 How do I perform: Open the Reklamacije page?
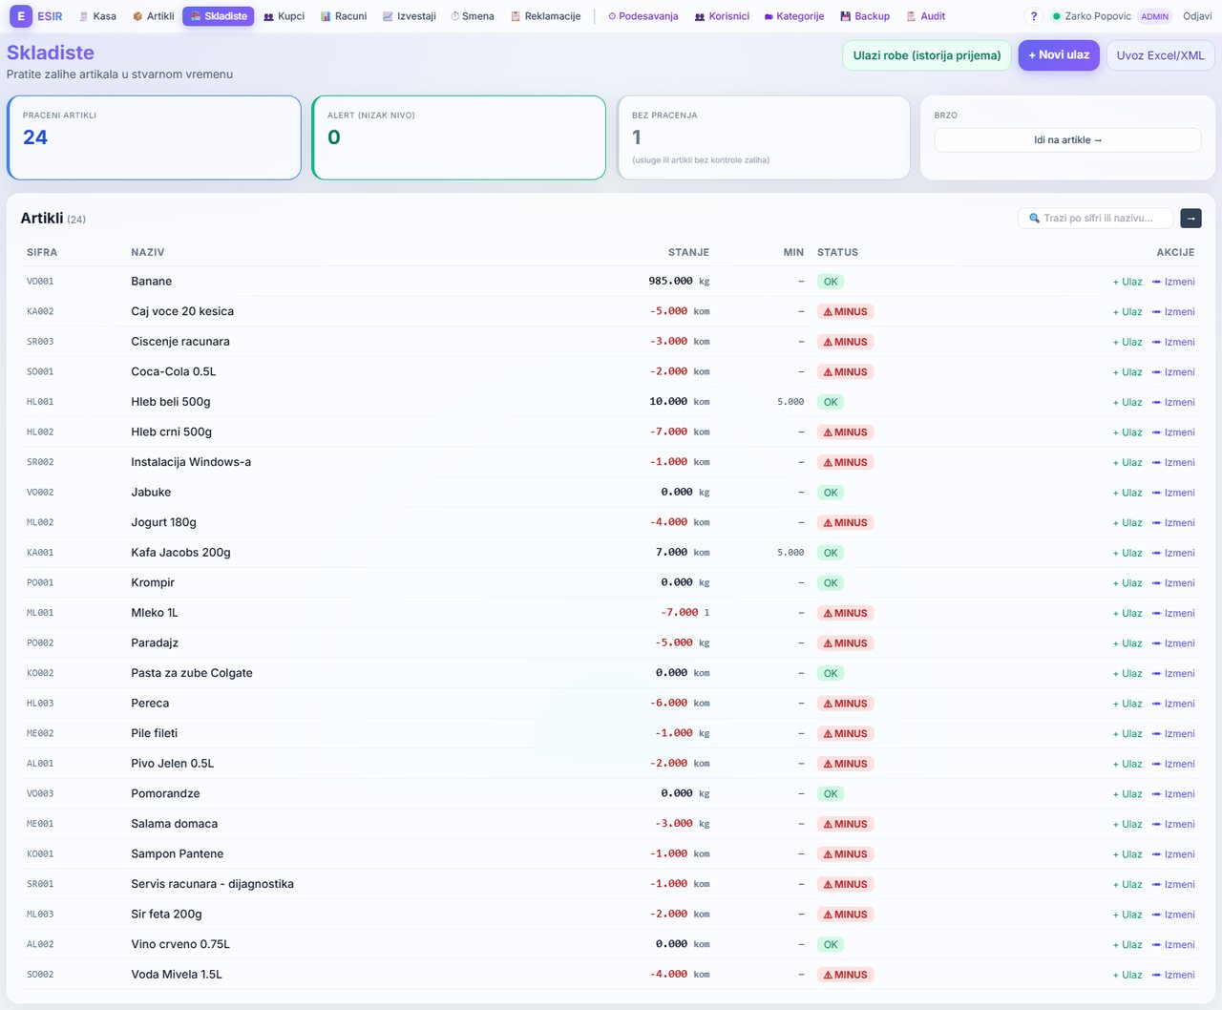click(546, 16)
